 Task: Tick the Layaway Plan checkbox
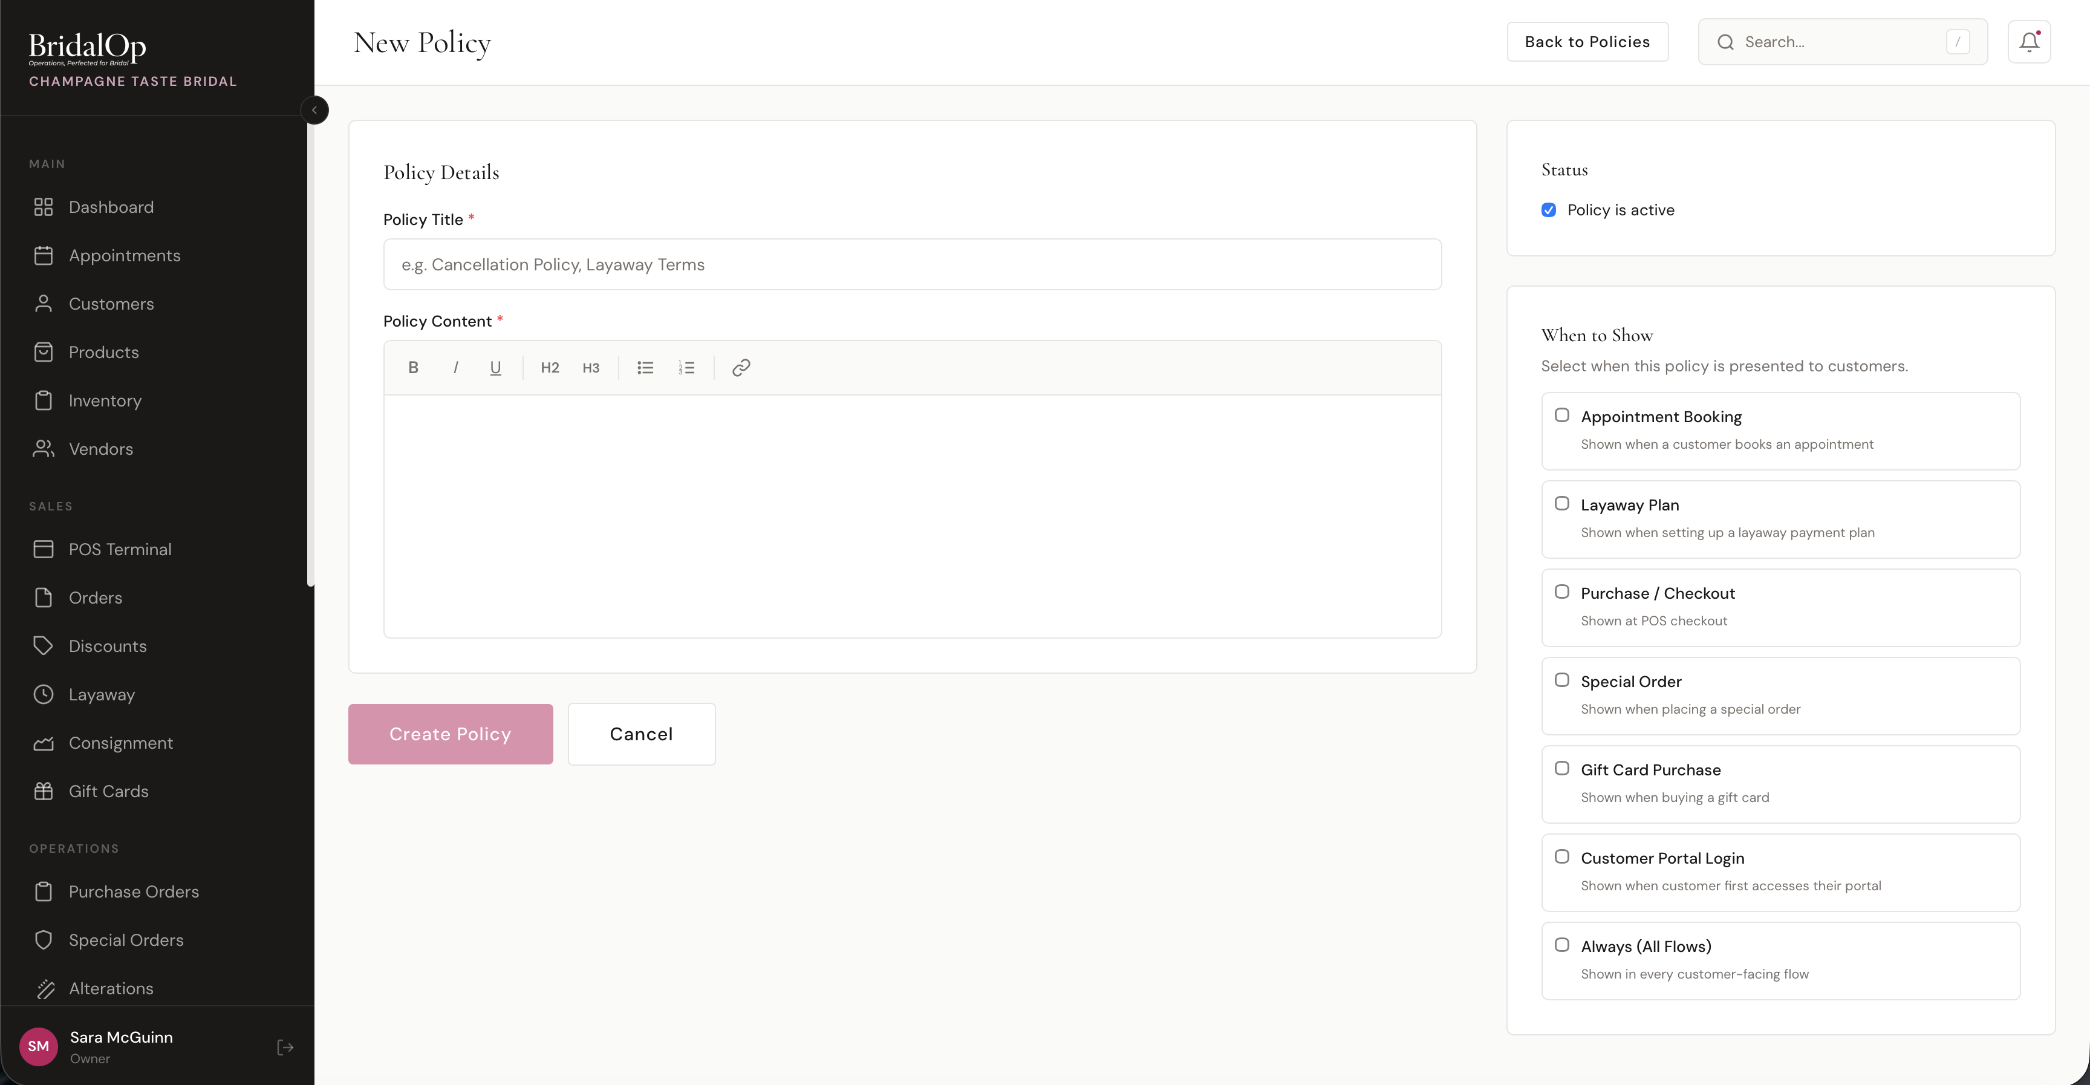click(1561, 503)
